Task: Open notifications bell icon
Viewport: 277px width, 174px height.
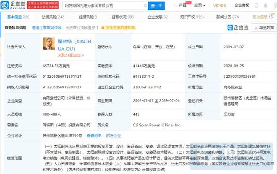Action: click(265, 6)
